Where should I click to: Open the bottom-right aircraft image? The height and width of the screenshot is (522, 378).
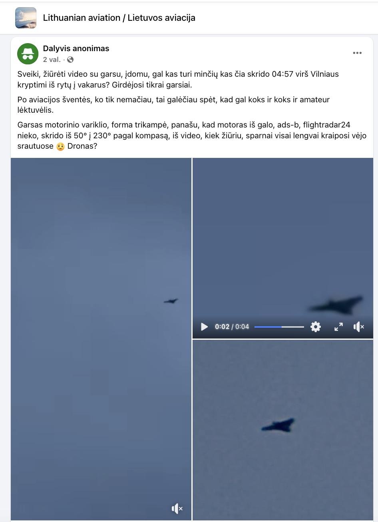pyautogui.click(x=283, y=430)
